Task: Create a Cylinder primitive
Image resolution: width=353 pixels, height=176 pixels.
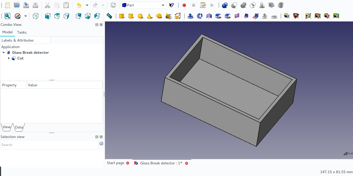Action: (x=131, y=16)
